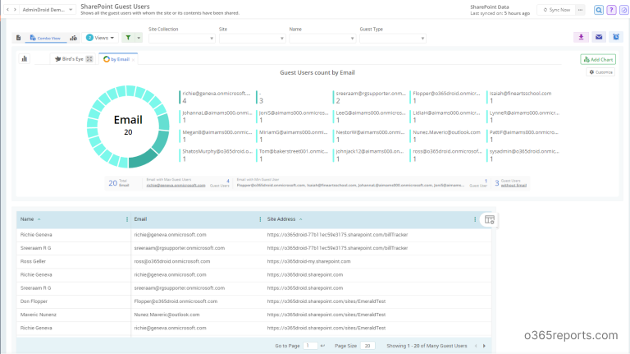The width and height of the screenshot is (630, 354).
Task: Go back with the left navigation arrow
Action: pos(7,9)
